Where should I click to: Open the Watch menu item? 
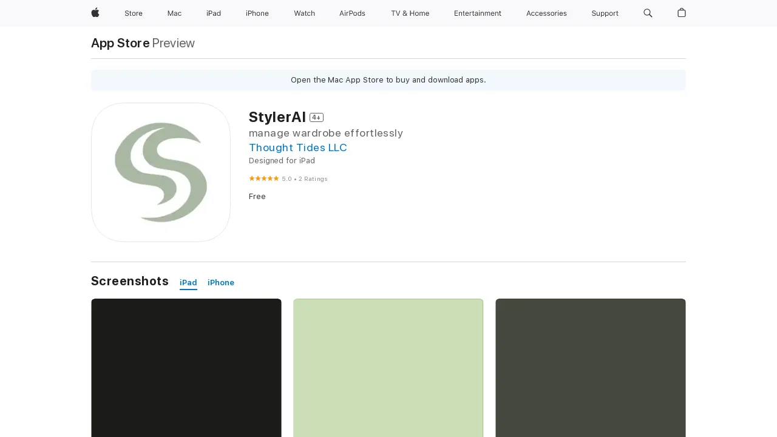[x=304, y=13]
